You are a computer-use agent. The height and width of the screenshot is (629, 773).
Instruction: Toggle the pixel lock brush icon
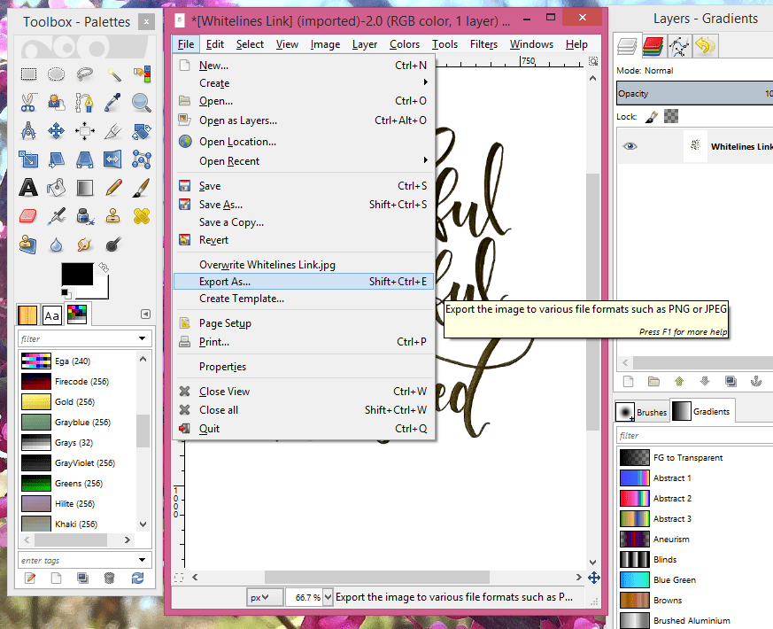[650, 116]
